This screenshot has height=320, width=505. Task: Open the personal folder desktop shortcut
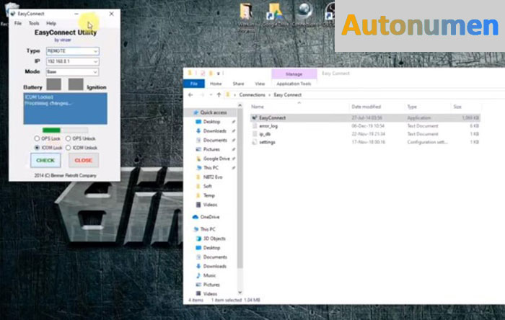(246, 12)
